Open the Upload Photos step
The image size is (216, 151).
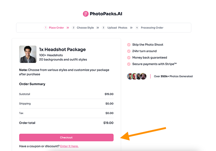[117, 28]
